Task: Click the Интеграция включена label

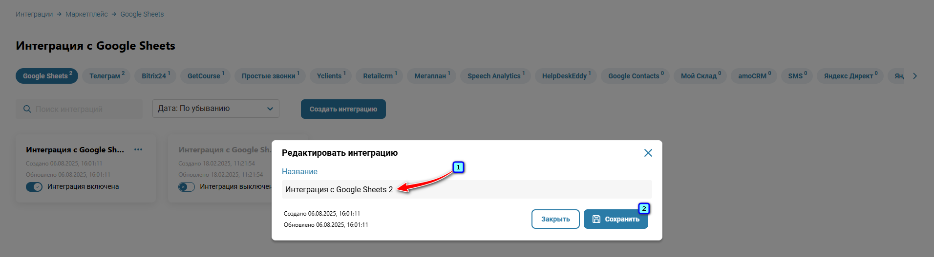Action: point(83,186)
